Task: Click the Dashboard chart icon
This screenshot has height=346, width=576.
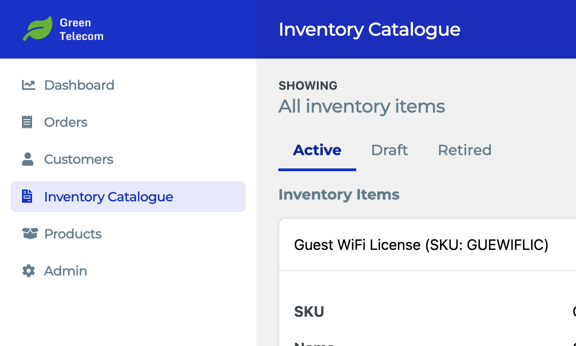Action: pyautogui.click(x=28, y=85)
